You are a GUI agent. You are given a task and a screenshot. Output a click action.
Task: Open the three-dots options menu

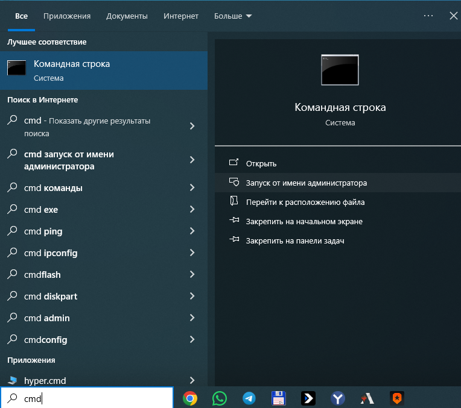(428, 16)
